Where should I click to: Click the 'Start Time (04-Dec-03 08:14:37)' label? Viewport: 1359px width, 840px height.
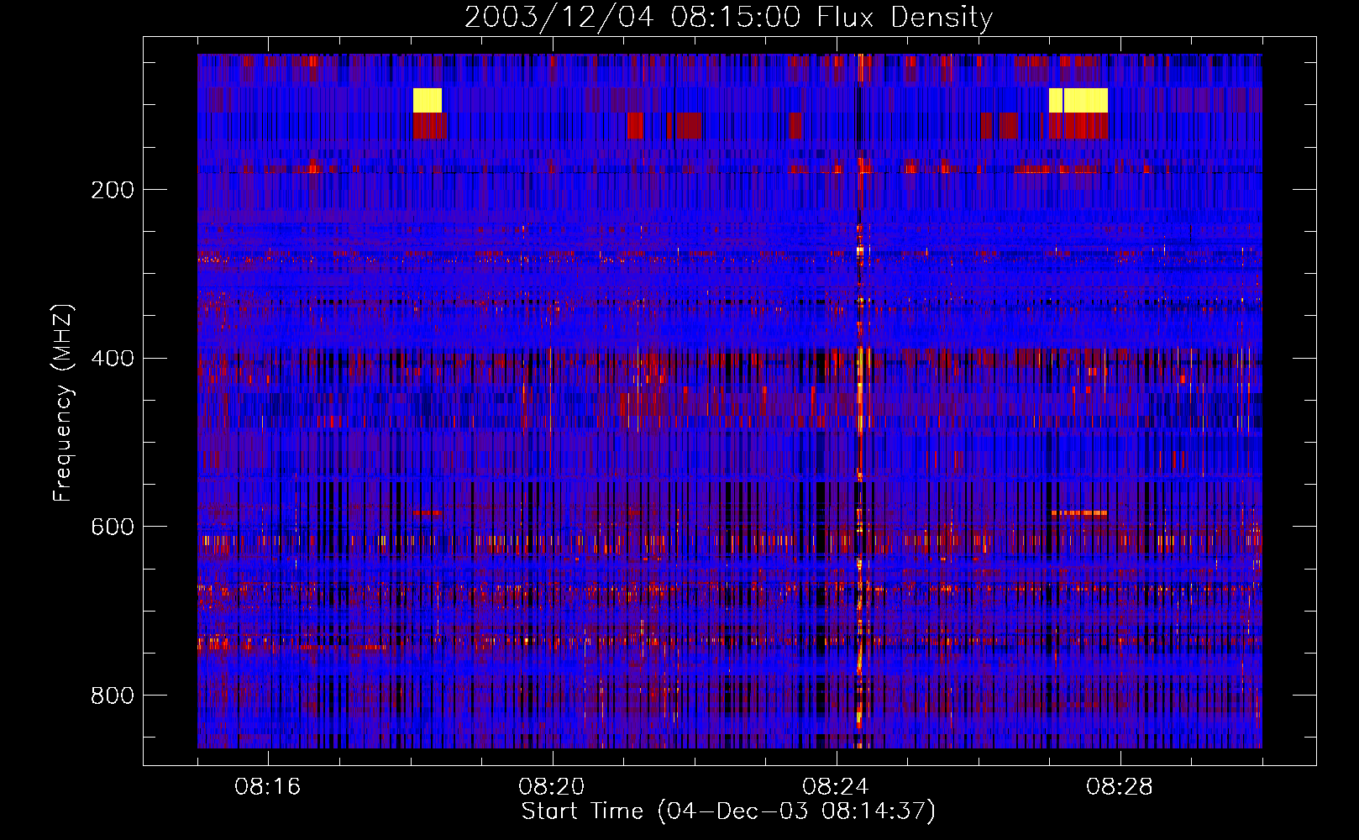[x=728, y=811]
